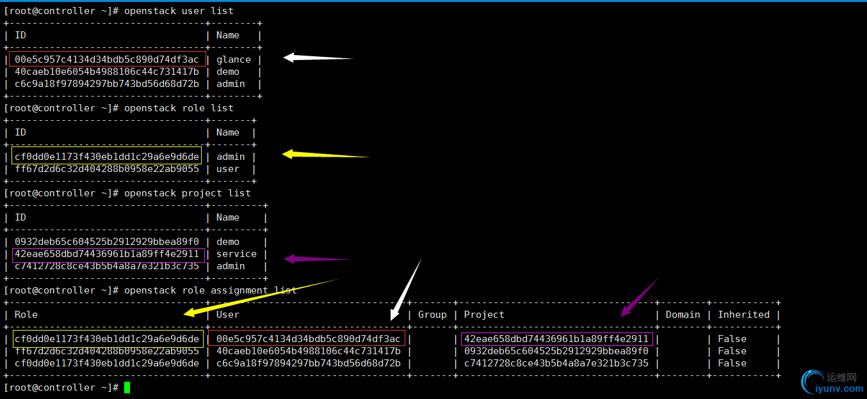Image resolution: width=867 pixels, height=399 pixels.
Task: Click the 'openstack project list' command text
Action: point(188,193)
